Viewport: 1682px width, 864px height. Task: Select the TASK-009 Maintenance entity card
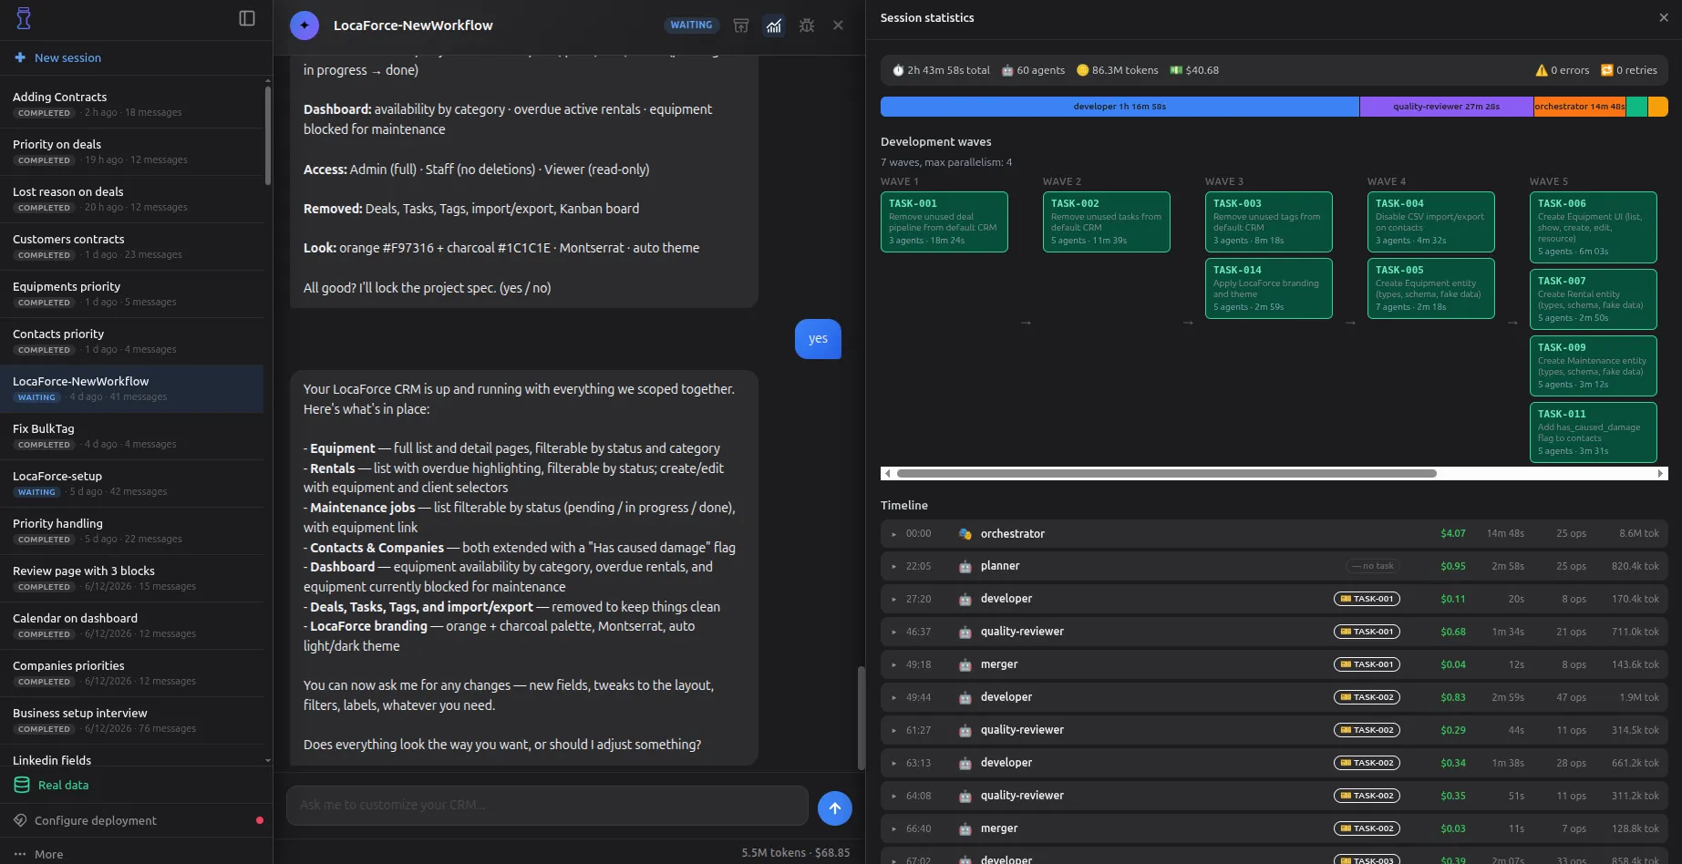point(1593,365)
